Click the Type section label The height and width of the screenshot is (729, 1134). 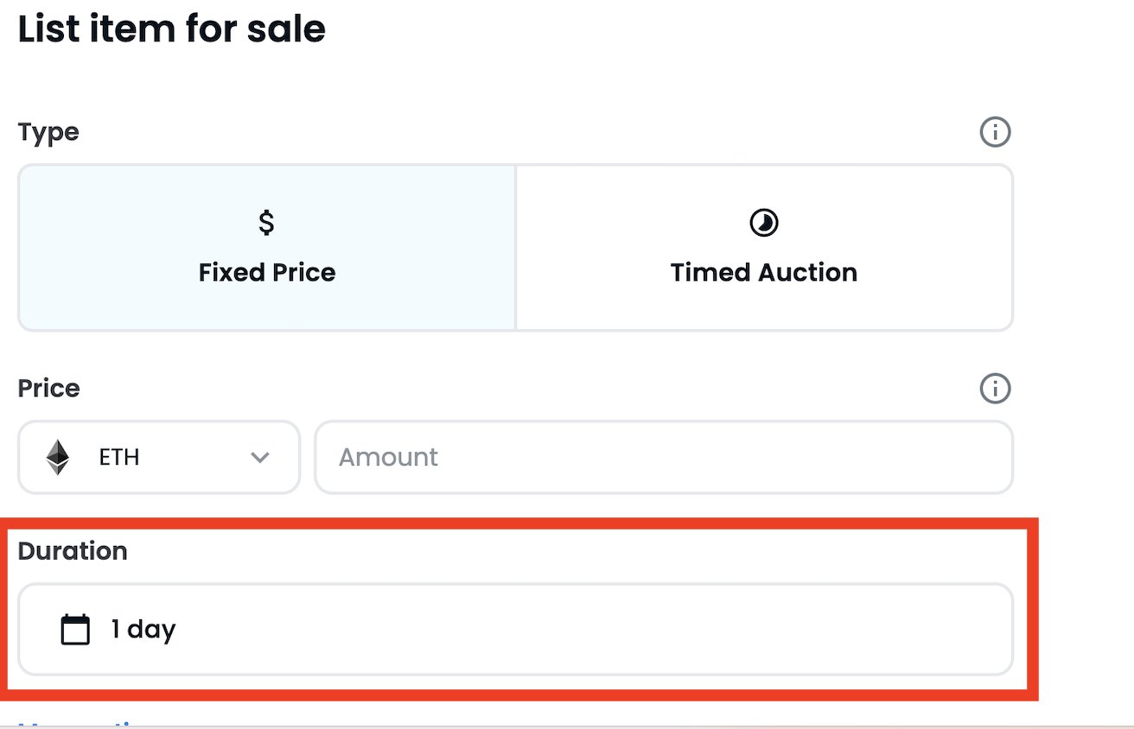click(x=48, y=132)
